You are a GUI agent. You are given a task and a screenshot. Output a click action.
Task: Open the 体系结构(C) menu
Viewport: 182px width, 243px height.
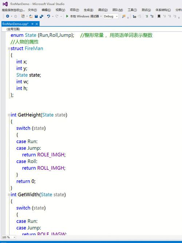(163, 10)
